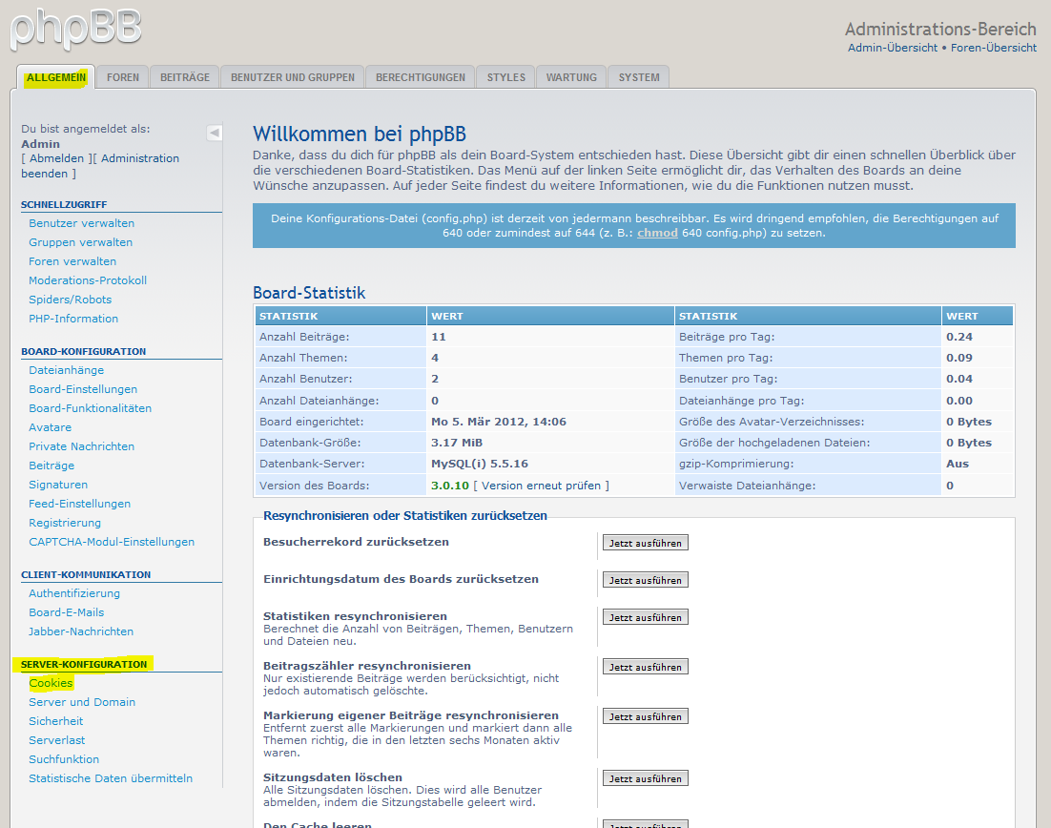The height and width of the screenshot is (828, 1051).
Task: Open Board-E-Mails settings
Action: pos(67,612)
